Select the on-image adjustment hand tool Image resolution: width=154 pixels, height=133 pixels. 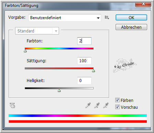[x=12, y=105]
